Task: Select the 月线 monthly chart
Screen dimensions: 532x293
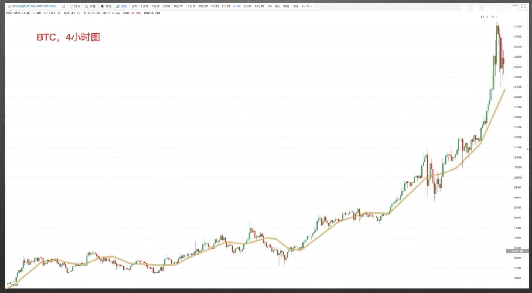Action: click(x=295, y=6)
